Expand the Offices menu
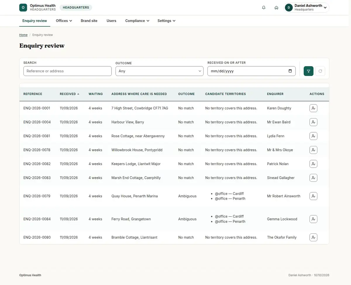 64,21
